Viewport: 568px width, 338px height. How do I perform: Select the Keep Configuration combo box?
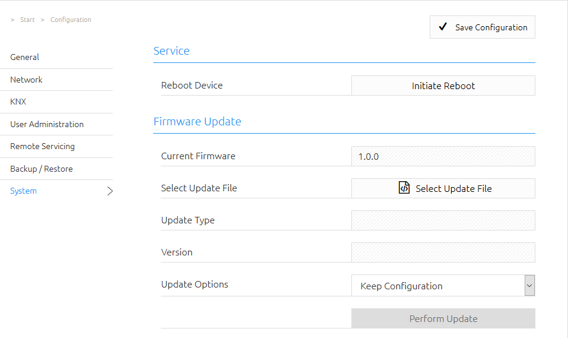tap(443, 285)
